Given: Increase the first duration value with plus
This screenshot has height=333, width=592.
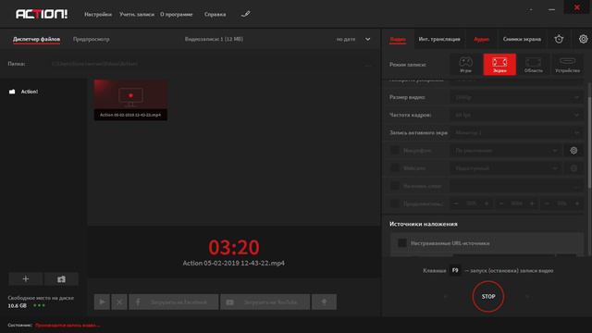Looking at the screenshot, I should tap(487, 203).
